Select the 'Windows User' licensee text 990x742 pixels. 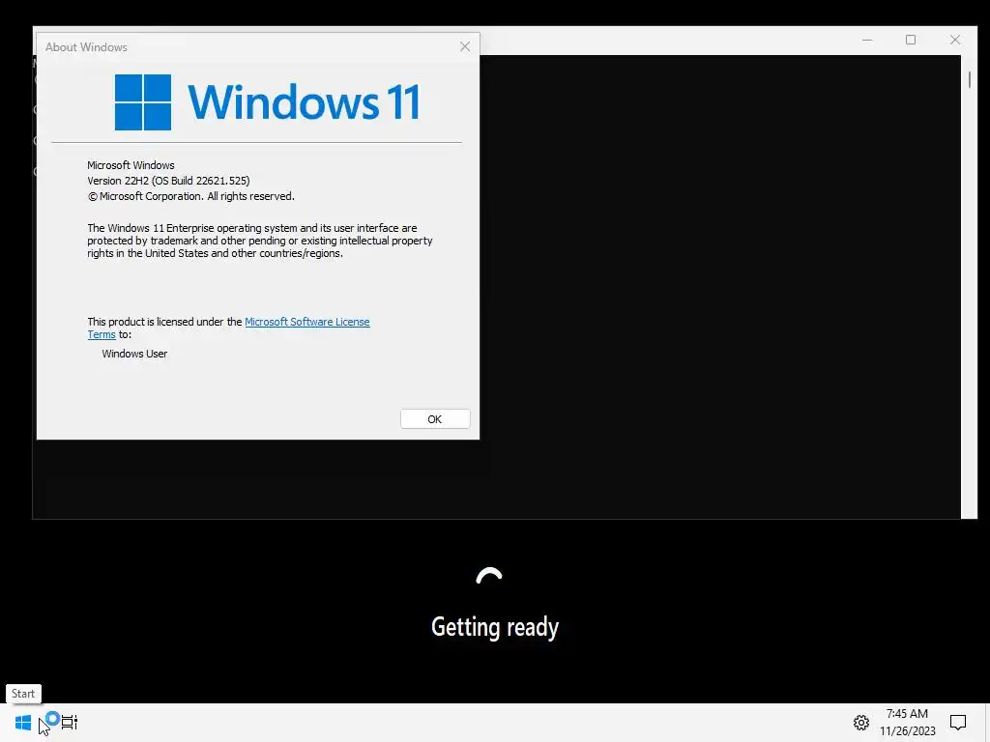click(x=134, y=354)
